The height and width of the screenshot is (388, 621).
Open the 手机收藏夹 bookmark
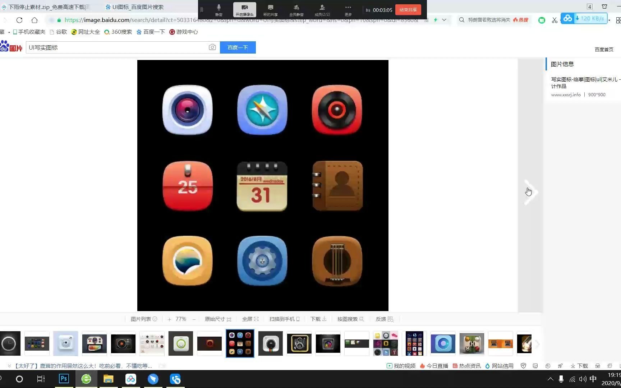29,32
